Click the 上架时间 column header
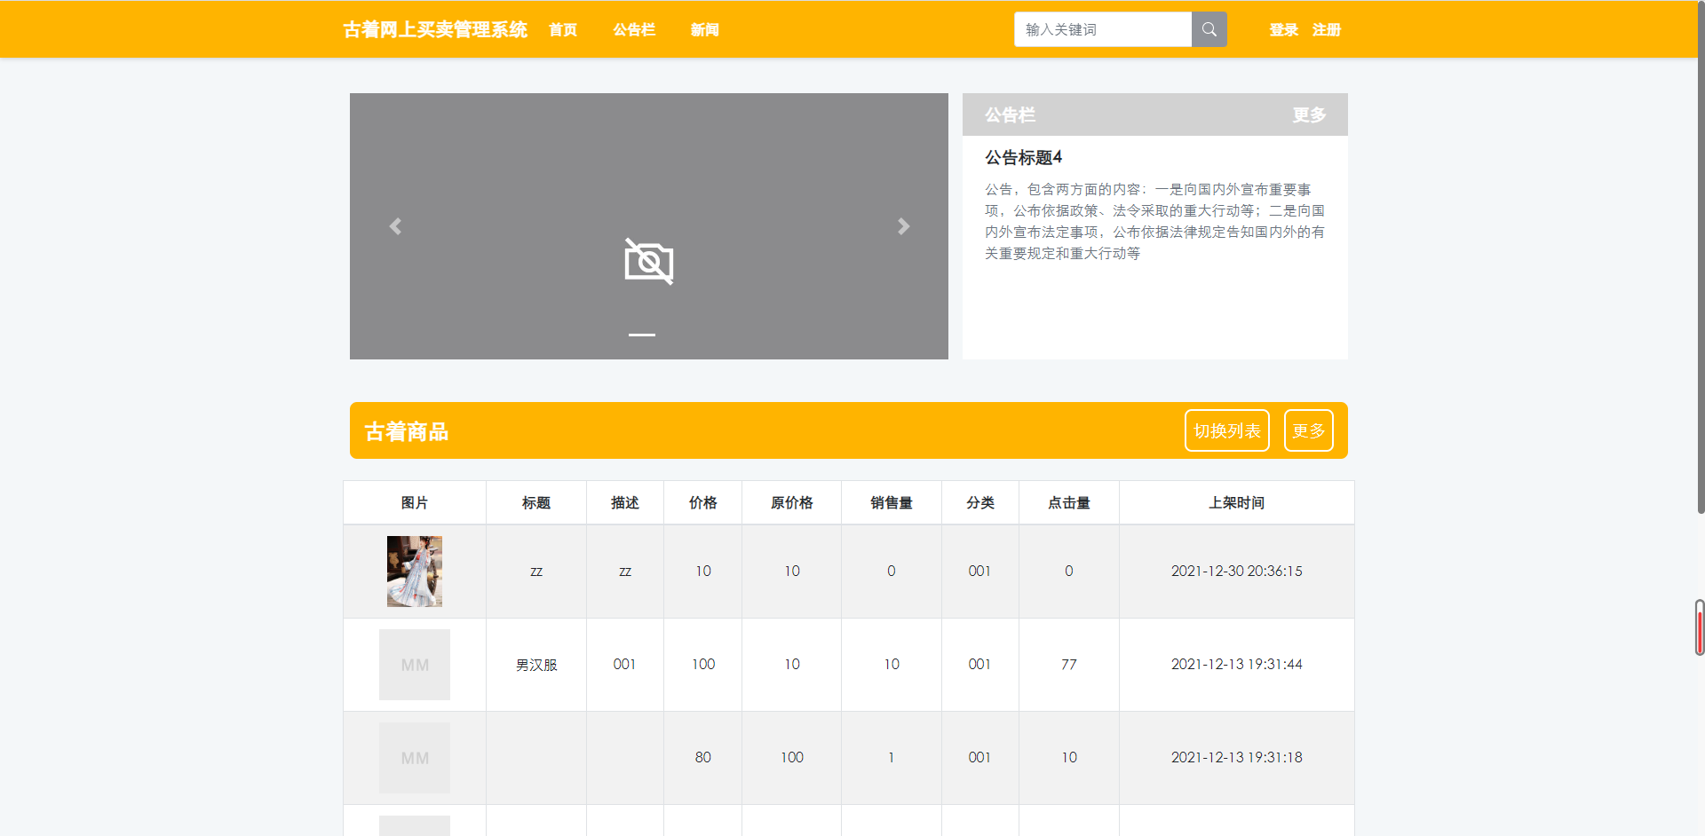This screenshot has width=1705, height=836. point(1237,502)
